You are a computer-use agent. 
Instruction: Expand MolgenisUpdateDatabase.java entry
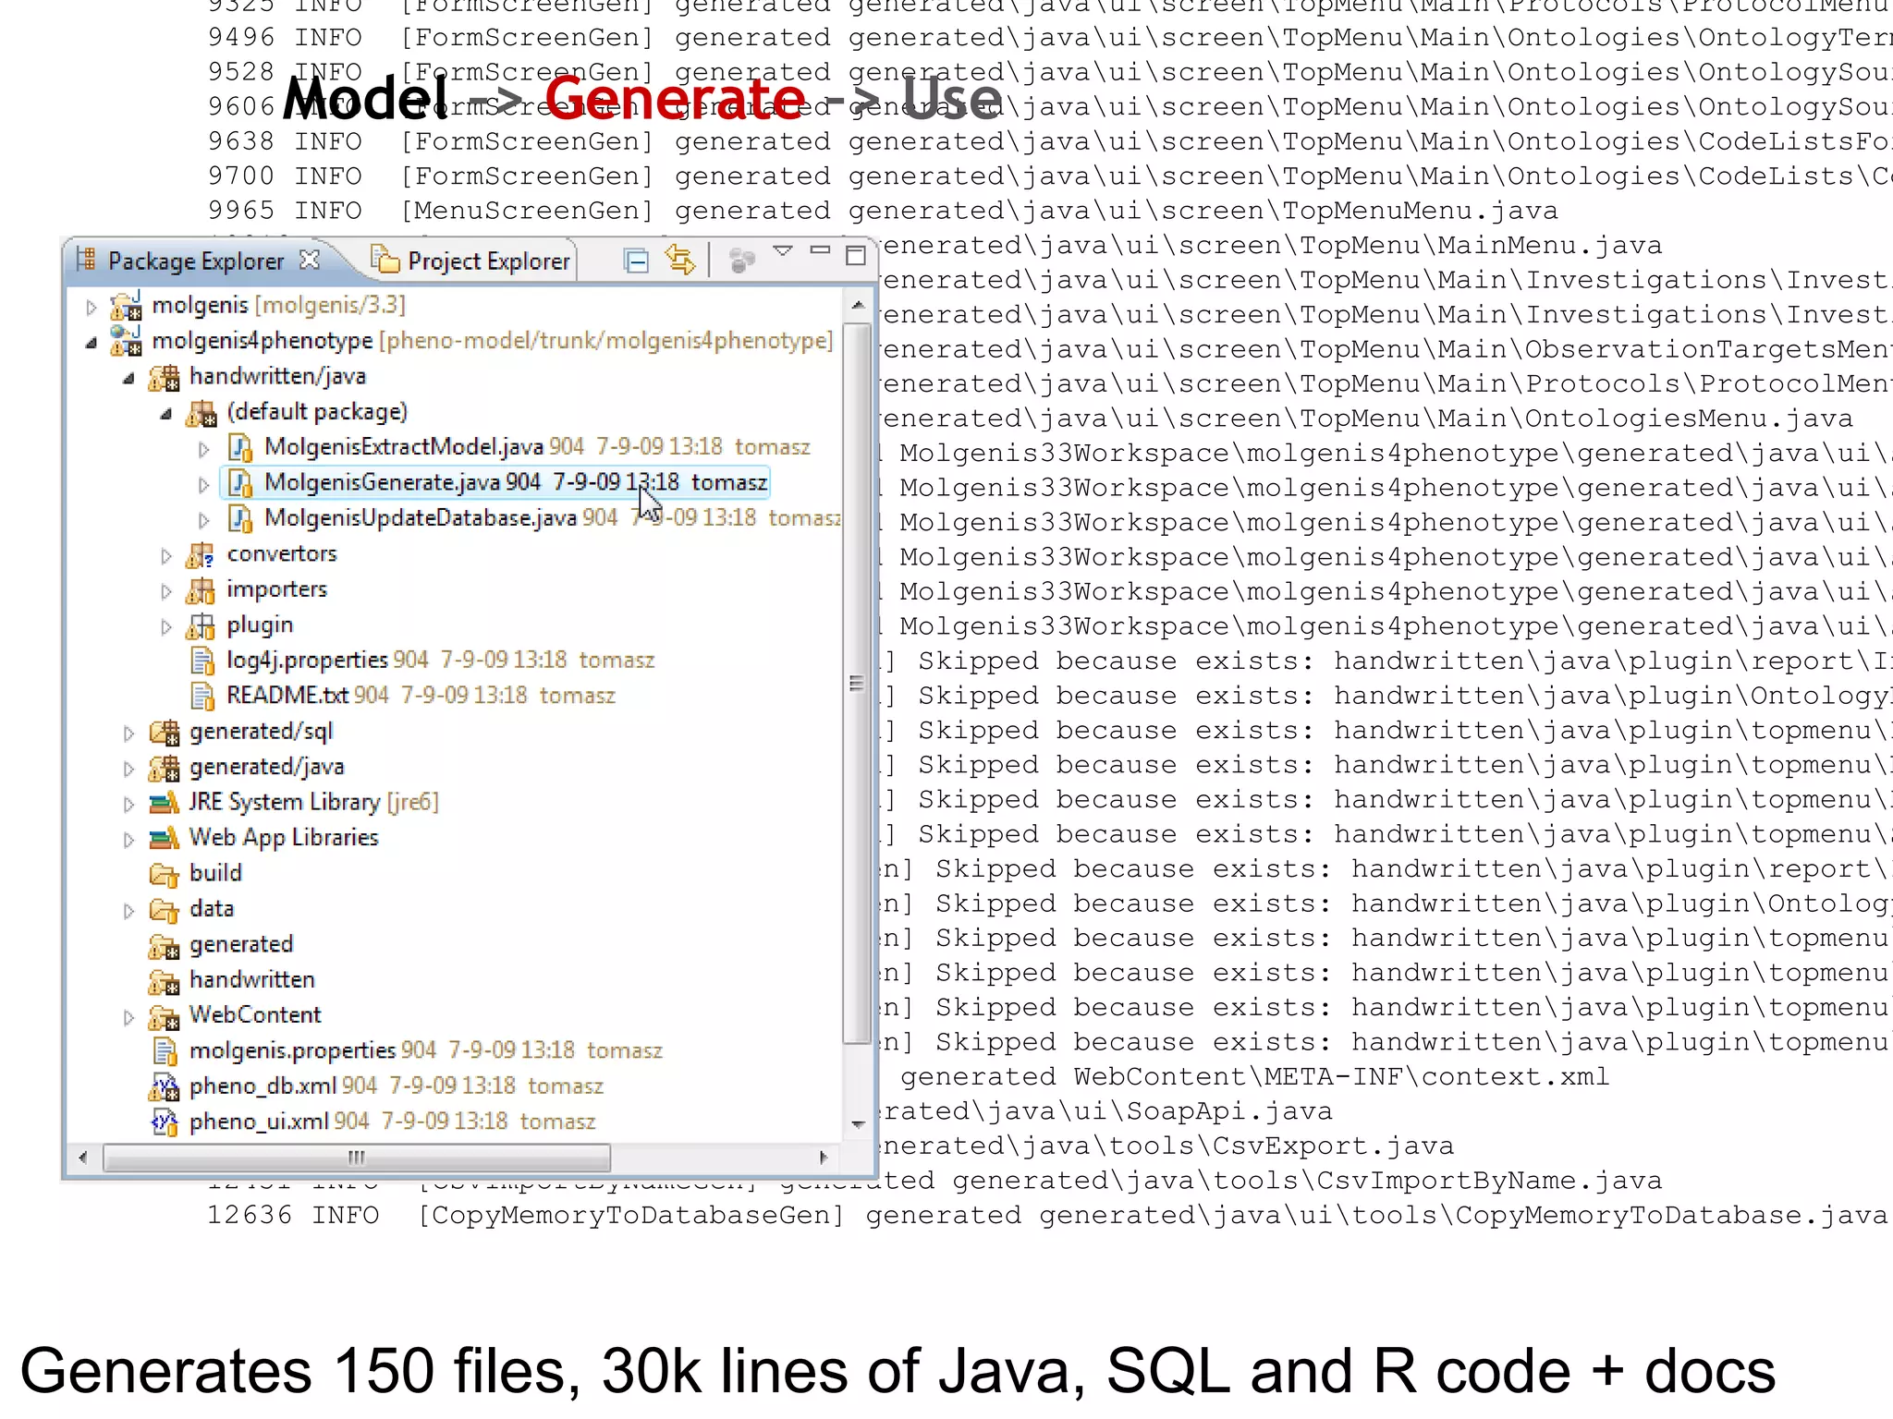coord(204,521)
